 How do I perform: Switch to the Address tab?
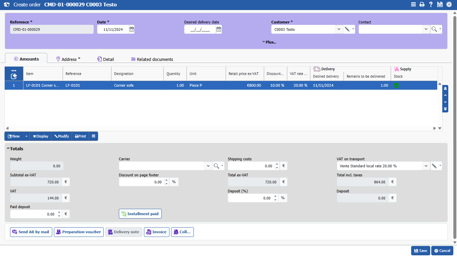(x=68, y=59)
